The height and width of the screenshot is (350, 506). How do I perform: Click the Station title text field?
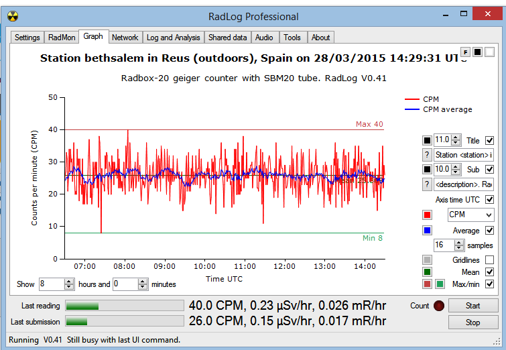[x=464, y=155]
